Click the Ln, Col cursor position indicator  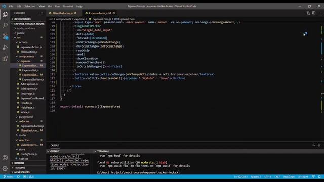coord(241,177)
